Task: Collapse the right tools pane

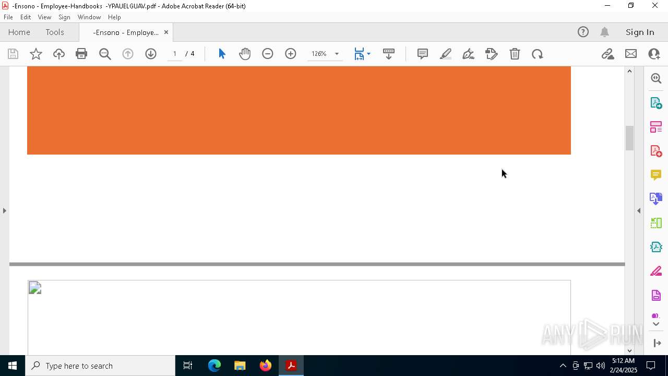Action: coord(639,211)
